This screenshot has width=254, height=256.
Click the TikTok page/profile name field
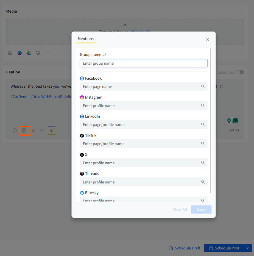(144, 144)
